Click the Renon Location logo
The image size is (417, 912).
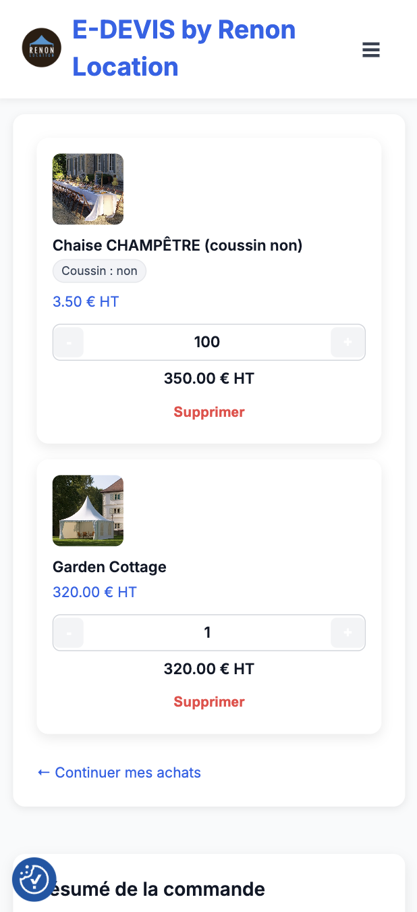[x=42, y=48]
